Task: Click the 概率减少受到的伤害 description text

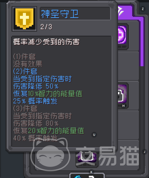Action: [x=46, y=42]
